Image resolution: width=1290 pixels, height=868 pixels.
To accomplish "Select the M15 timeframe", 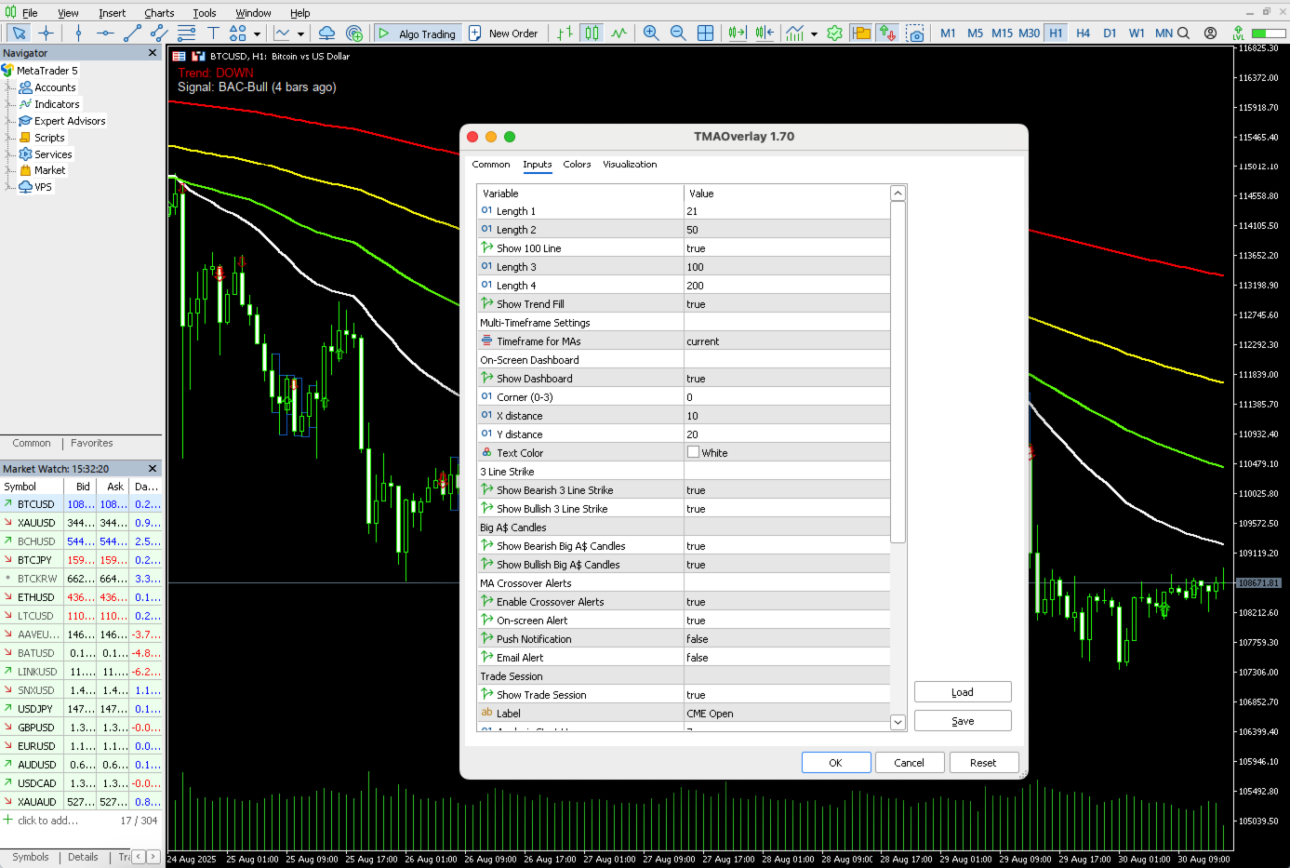I will pos(1002,33).
